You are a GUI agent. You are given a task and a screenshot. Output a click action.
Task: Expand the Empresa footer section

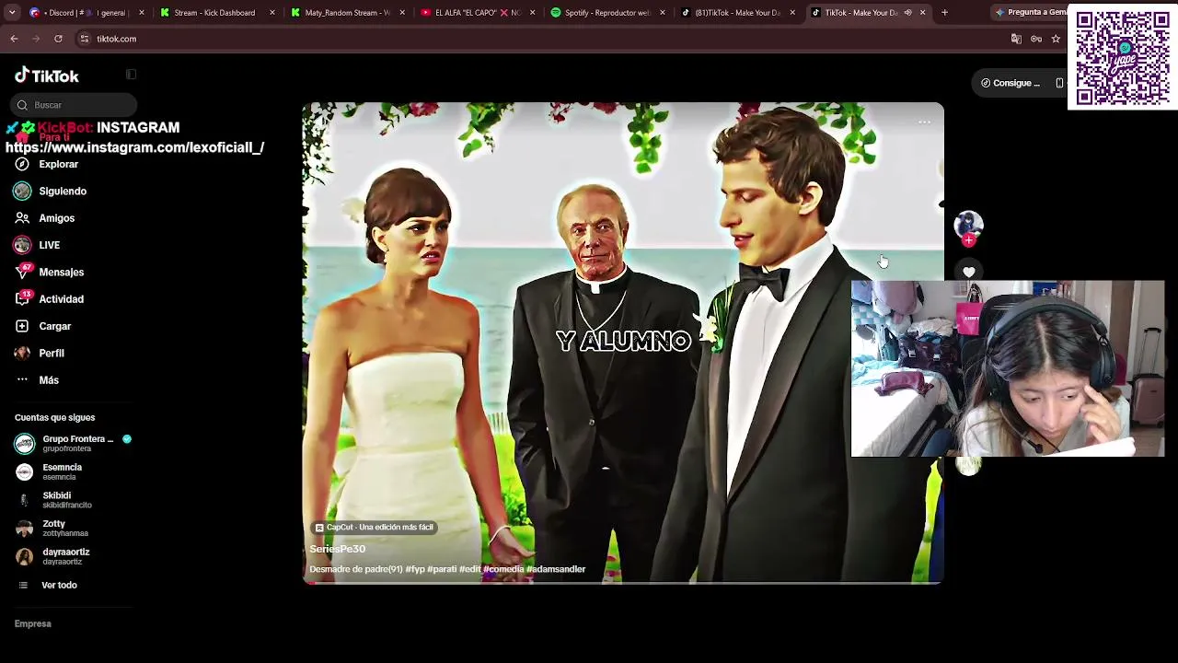pos(33,624)
